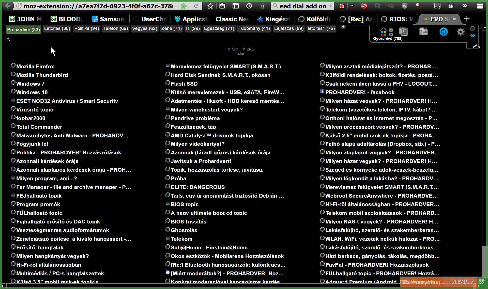Open the history clock icon
This screenshot has height=289, width=488.
(x=249, y=6)
